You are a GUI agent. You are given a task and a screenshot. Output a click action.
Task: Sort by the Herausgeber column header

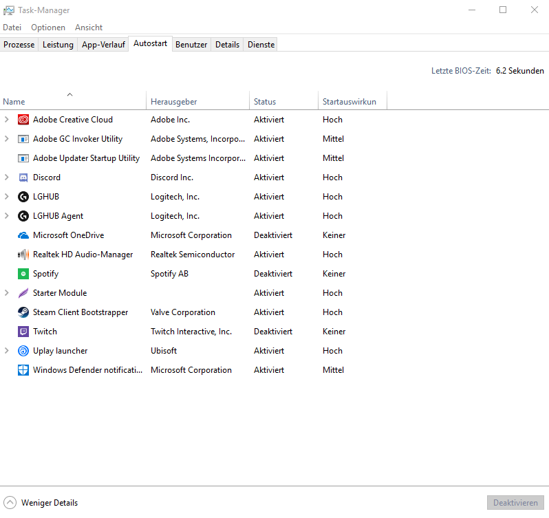tap(198, 100)
